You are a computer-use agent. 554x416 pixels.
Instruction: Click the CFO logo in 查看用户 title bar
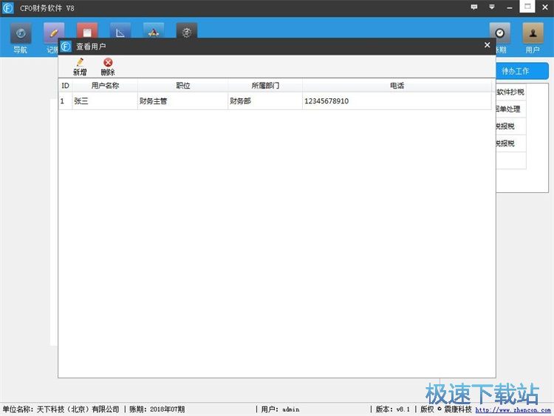[x=66, y=47]
